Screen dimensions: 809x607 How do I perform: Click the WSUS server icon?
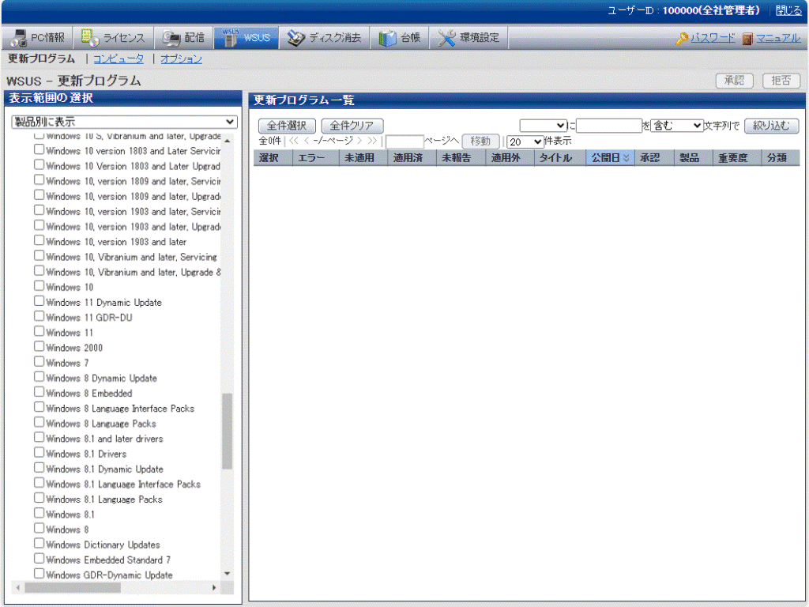tap(230, 38)
